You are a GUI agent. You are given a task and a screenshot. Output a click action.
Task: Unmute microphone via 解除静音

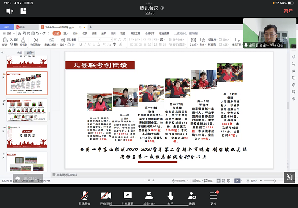pos(85,198)
